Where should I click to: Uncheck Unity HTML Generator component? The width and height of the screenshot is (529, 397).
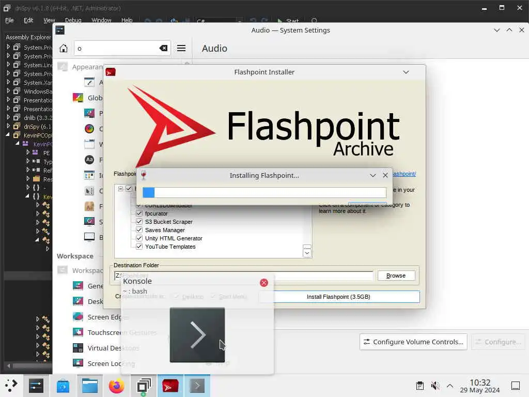tap(139, 238)
